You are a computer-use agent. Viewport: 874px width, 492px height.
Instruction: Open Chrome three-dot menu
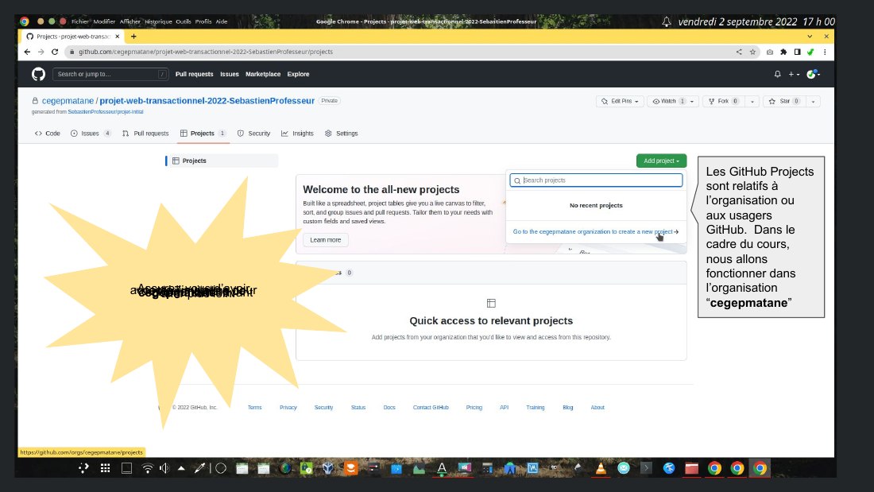pos(825,52)
